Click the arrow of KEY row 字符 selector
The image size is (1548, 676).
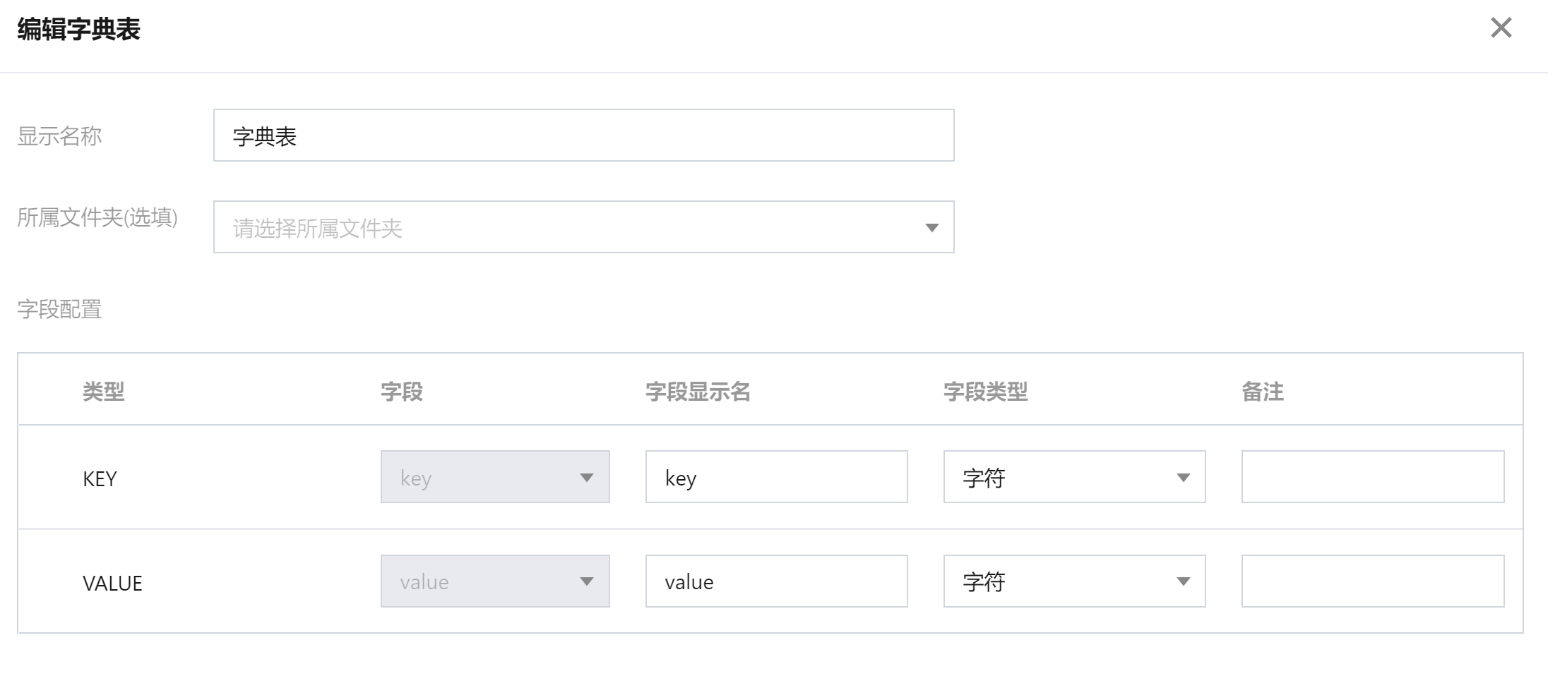pyautogui.click(x=1183, y=478)
